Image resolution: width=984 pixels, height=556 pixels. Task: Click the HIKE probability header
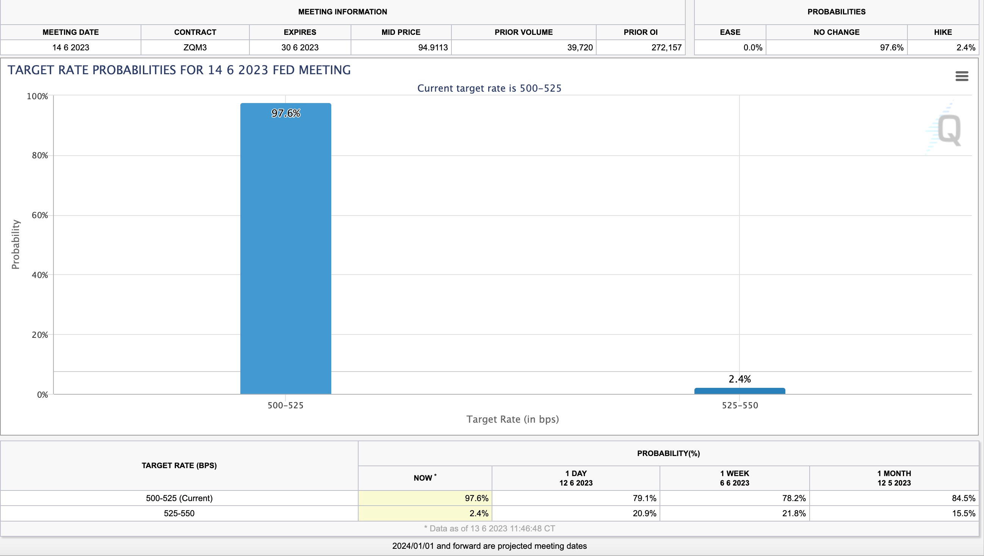[943, 32]
